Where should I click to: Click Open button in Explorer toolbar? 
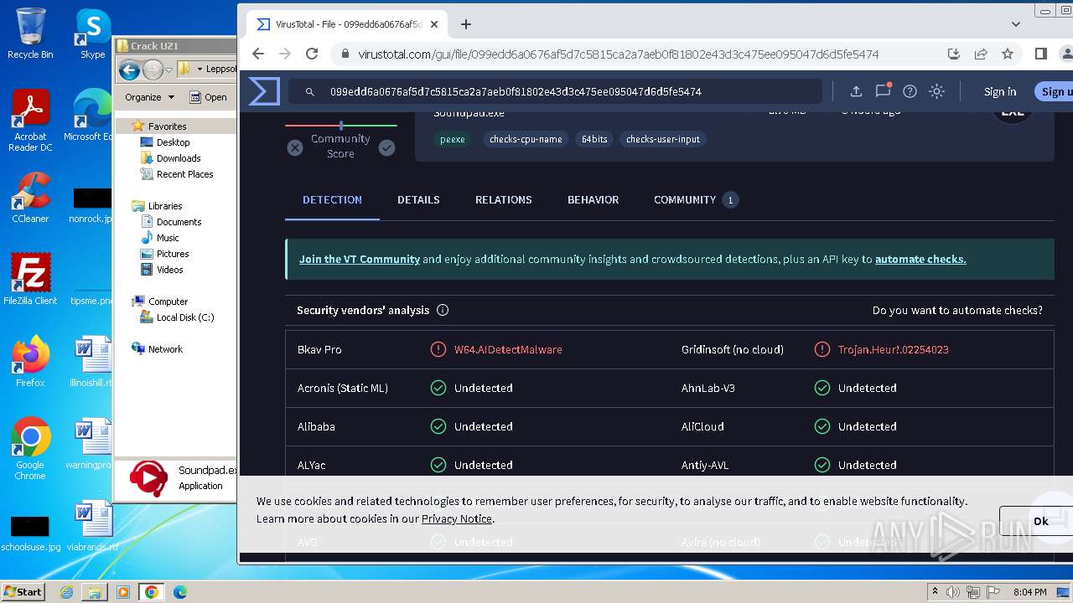click(x=209, y=97)
